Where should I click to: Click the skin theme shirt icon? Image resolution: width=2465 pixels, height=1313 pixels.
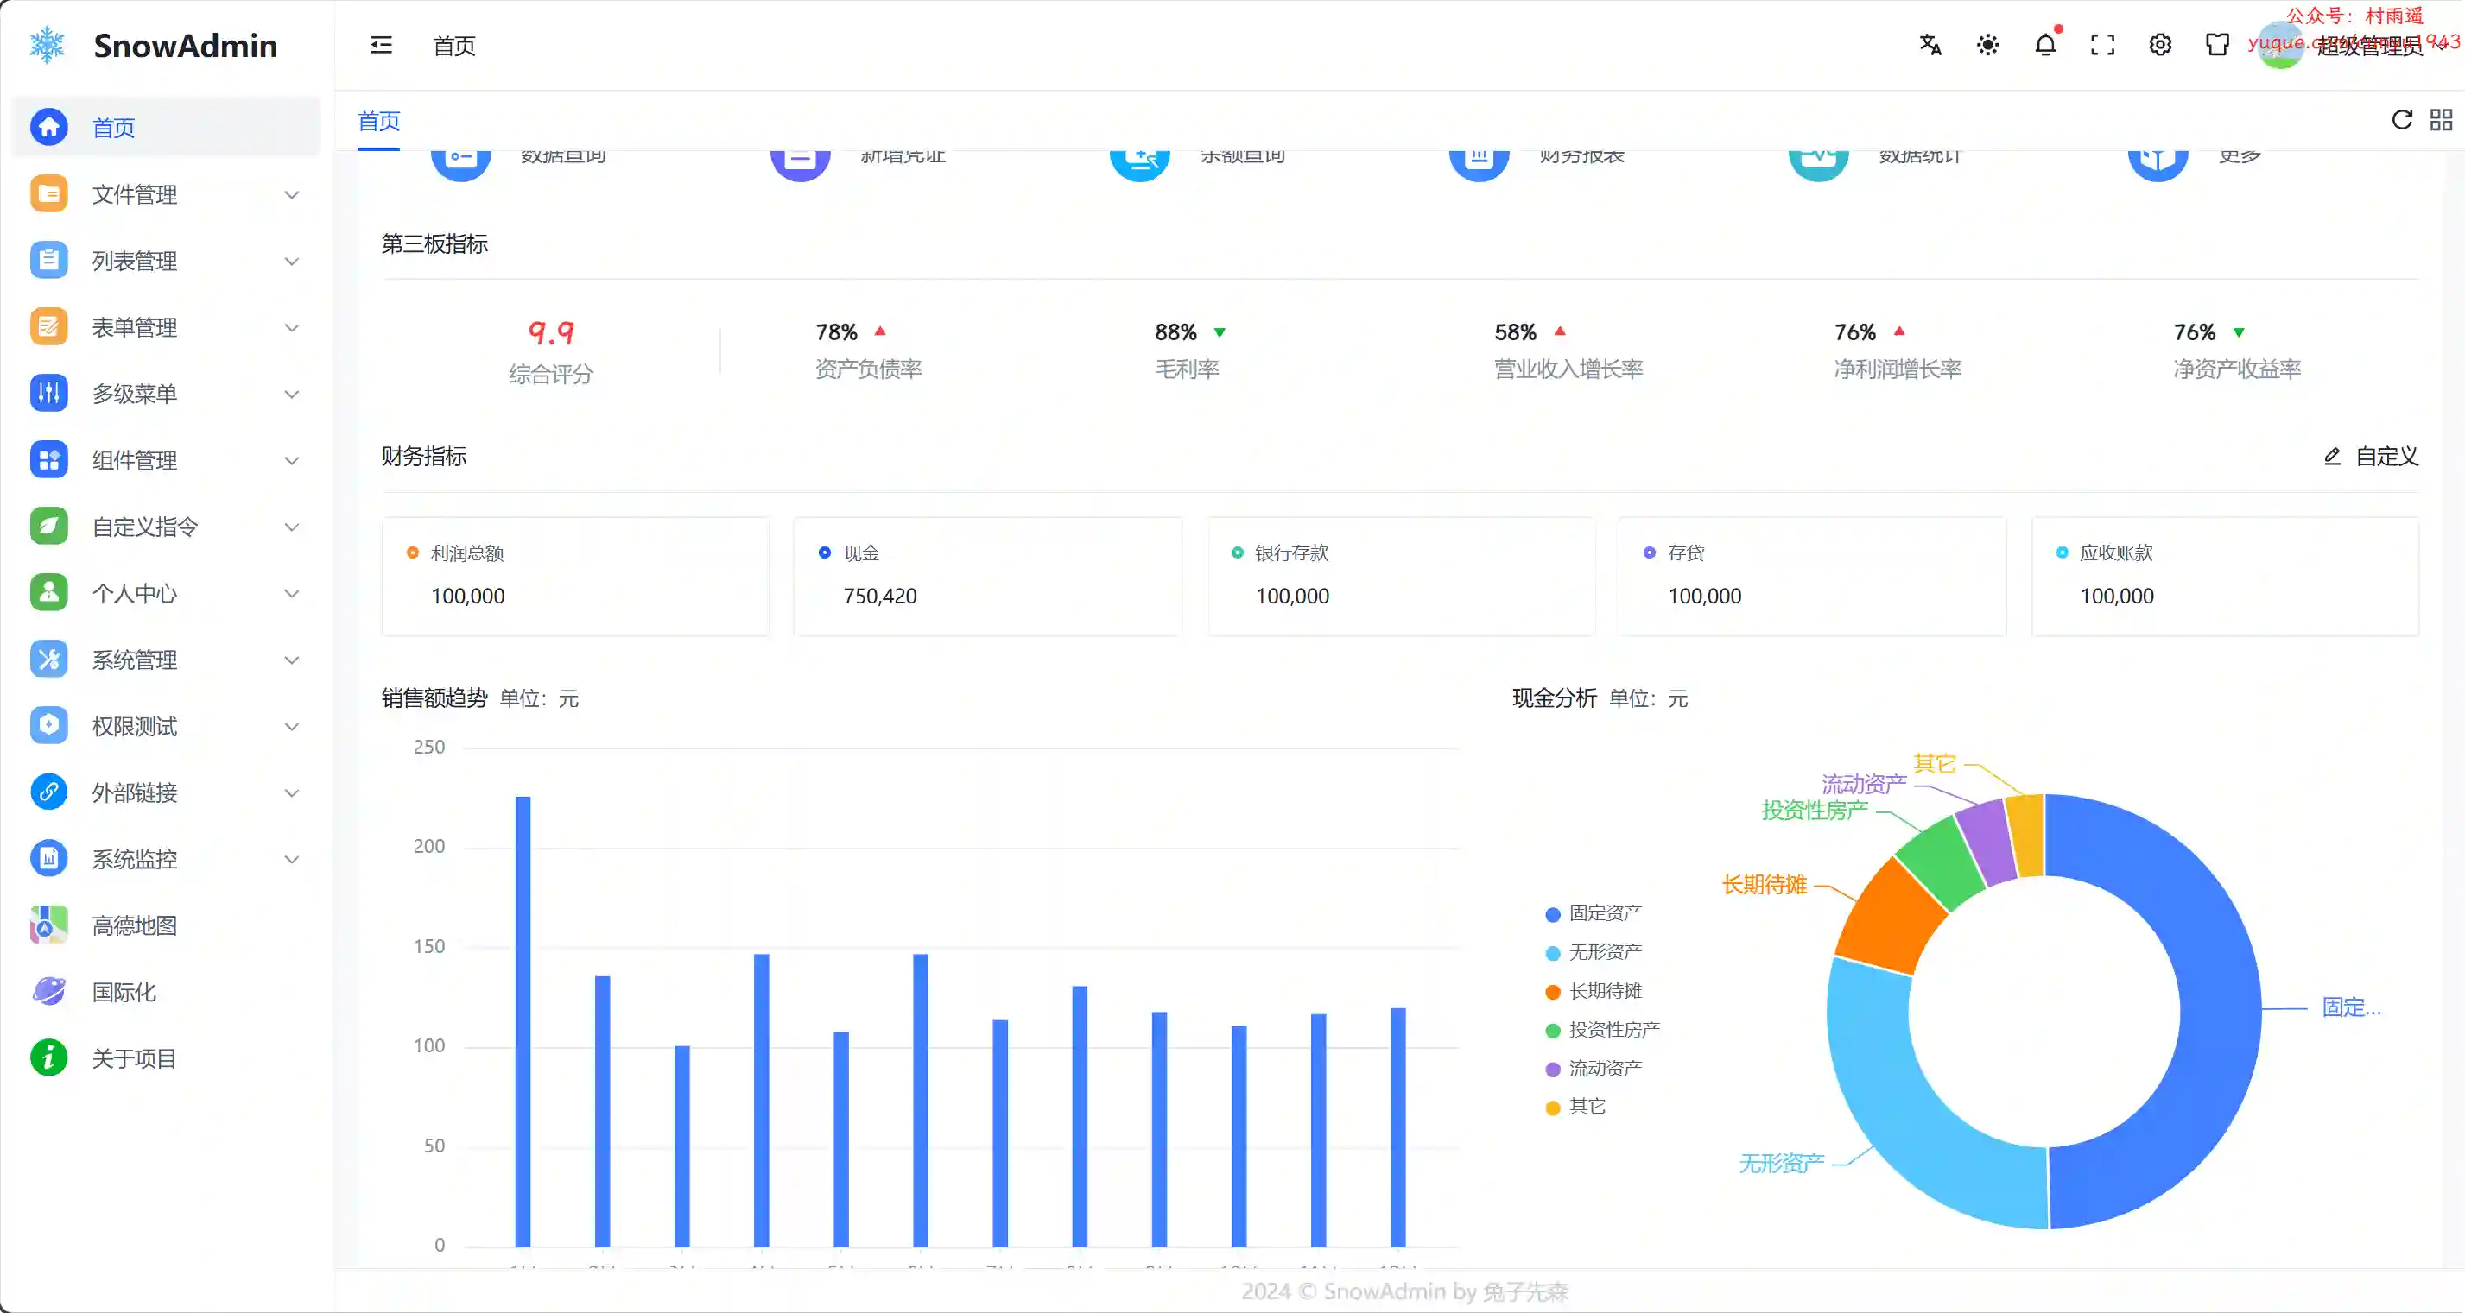click(2217, 45)
